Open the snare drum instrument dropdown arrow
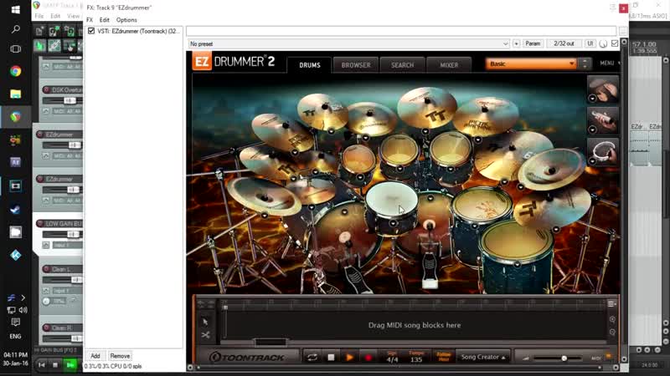670x376 pixels. [393, 223]
